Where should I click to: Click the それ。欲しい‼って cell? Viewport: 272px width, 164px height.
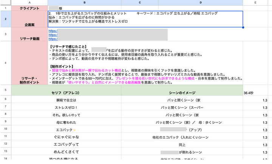(66, 114)
